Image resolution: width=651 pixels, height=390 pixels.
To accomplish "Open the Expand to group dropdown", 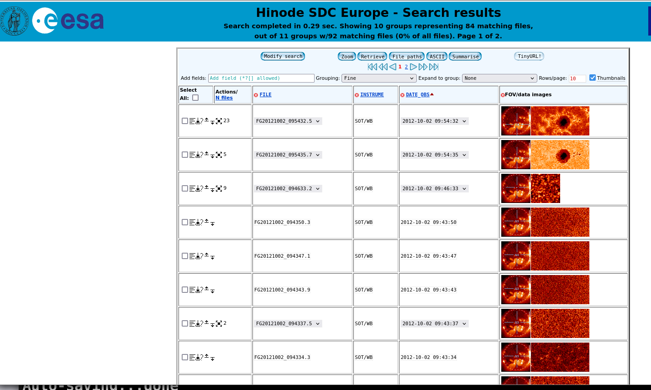I will click(499, 78).
